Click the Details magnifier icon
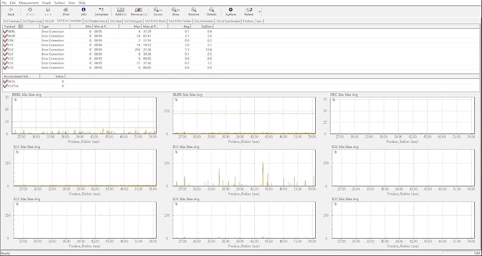 pyautogui.click(x=211, y=10)
